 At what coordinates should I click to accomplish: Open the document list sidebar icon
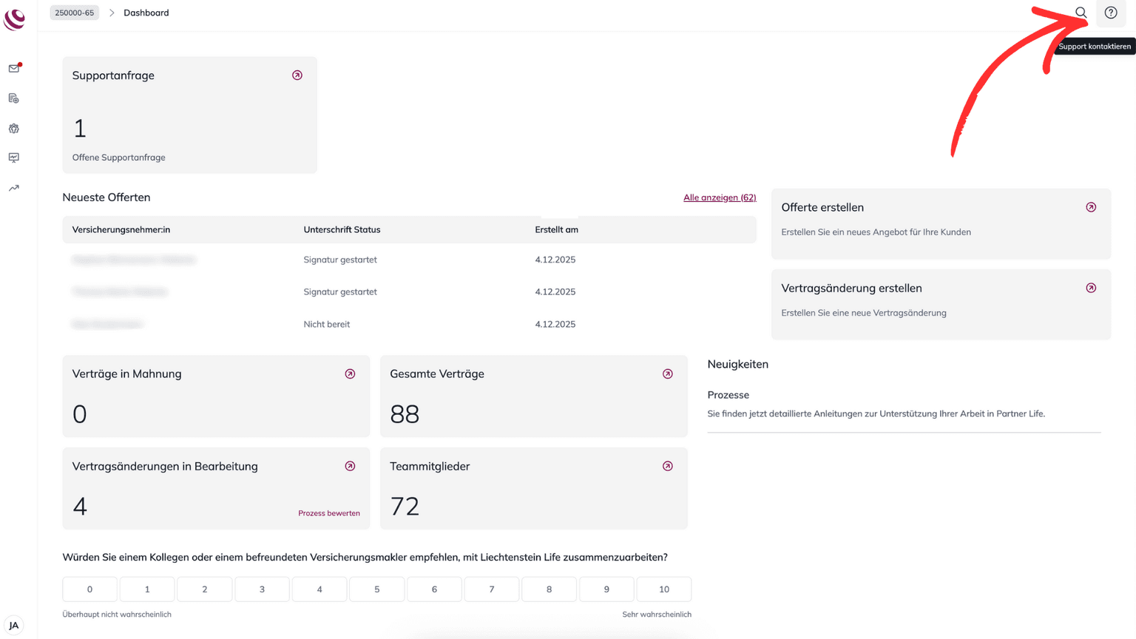click(14, 98)
